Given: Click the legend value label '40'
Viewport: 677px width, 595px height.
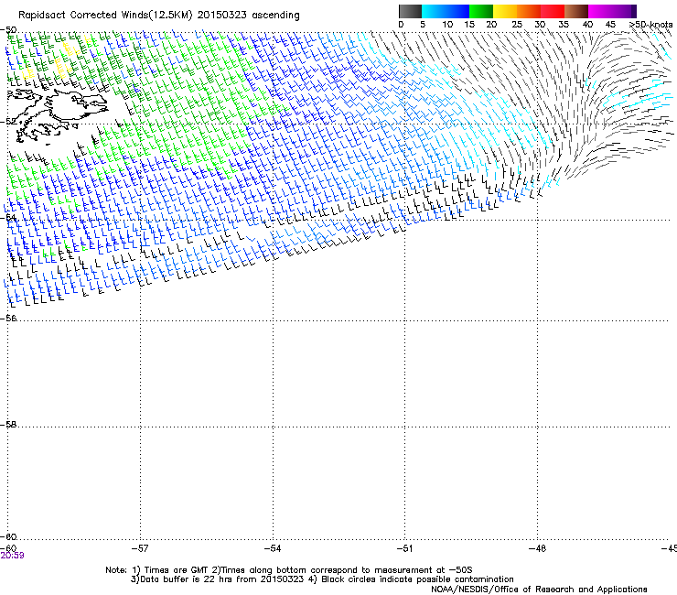Looking at the screenshot, I should point(587,25).
